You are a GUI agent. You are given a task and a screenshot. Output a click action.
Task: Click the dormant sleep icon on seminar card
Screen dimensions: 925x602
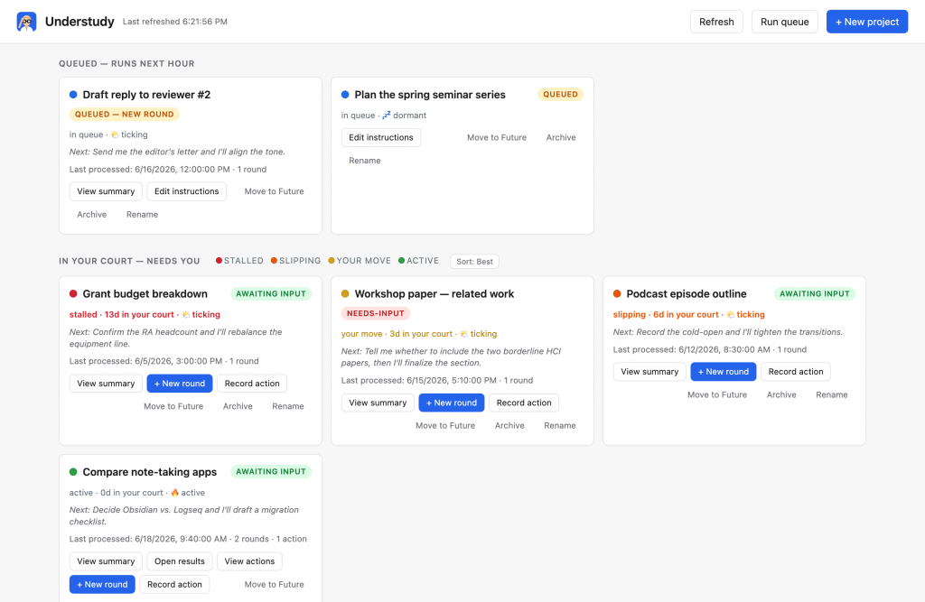pos(387,115)
